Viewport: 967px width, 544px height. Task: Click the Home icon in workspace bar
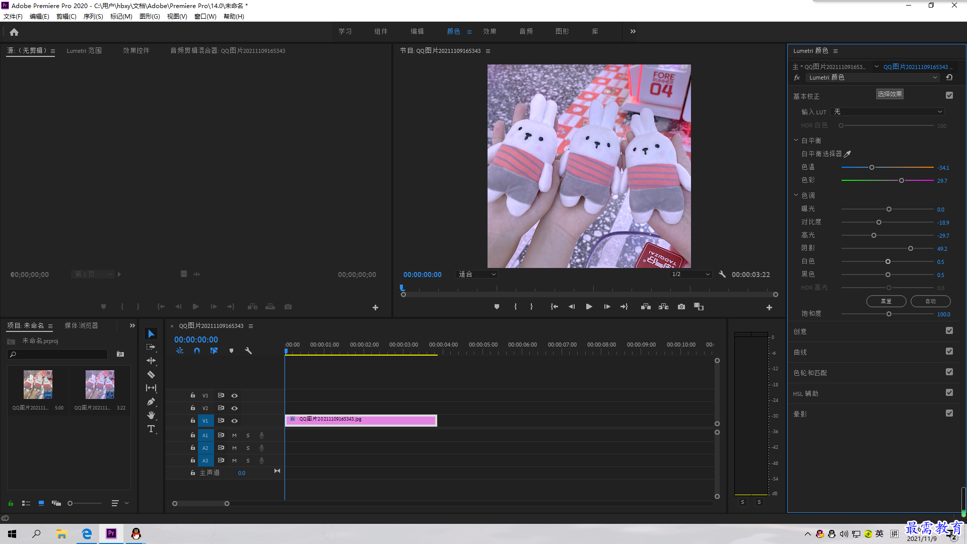coord(14,32)
